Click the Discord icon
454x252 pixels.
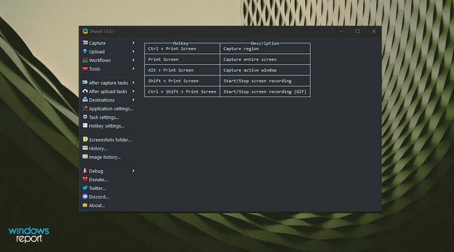pyautogui.click(x=85, y=197)
